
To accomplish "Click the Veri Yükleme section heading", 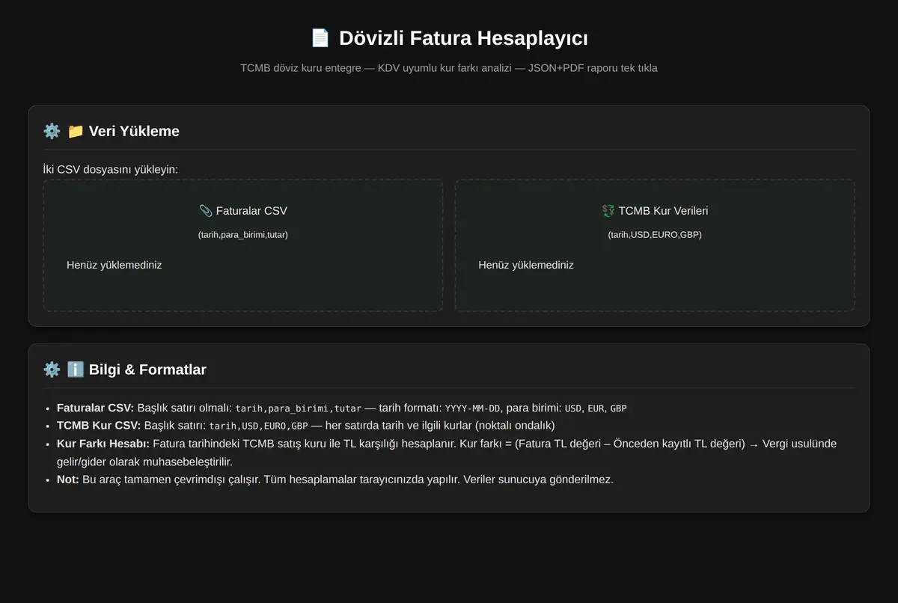I will [134, 131].
